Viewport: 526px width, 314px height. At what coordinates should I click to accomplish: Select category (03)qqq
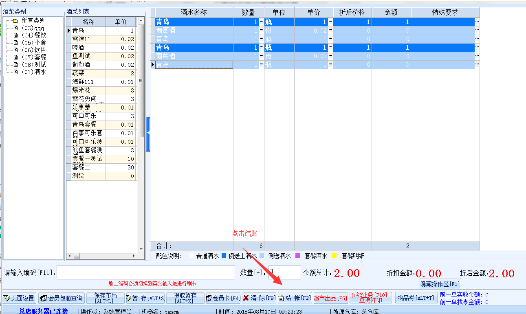click(33, 28)
